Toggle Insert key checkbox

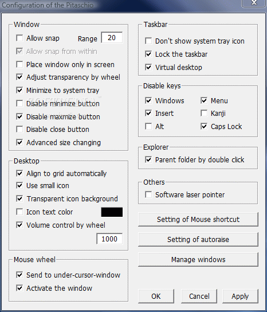(148, 113)
